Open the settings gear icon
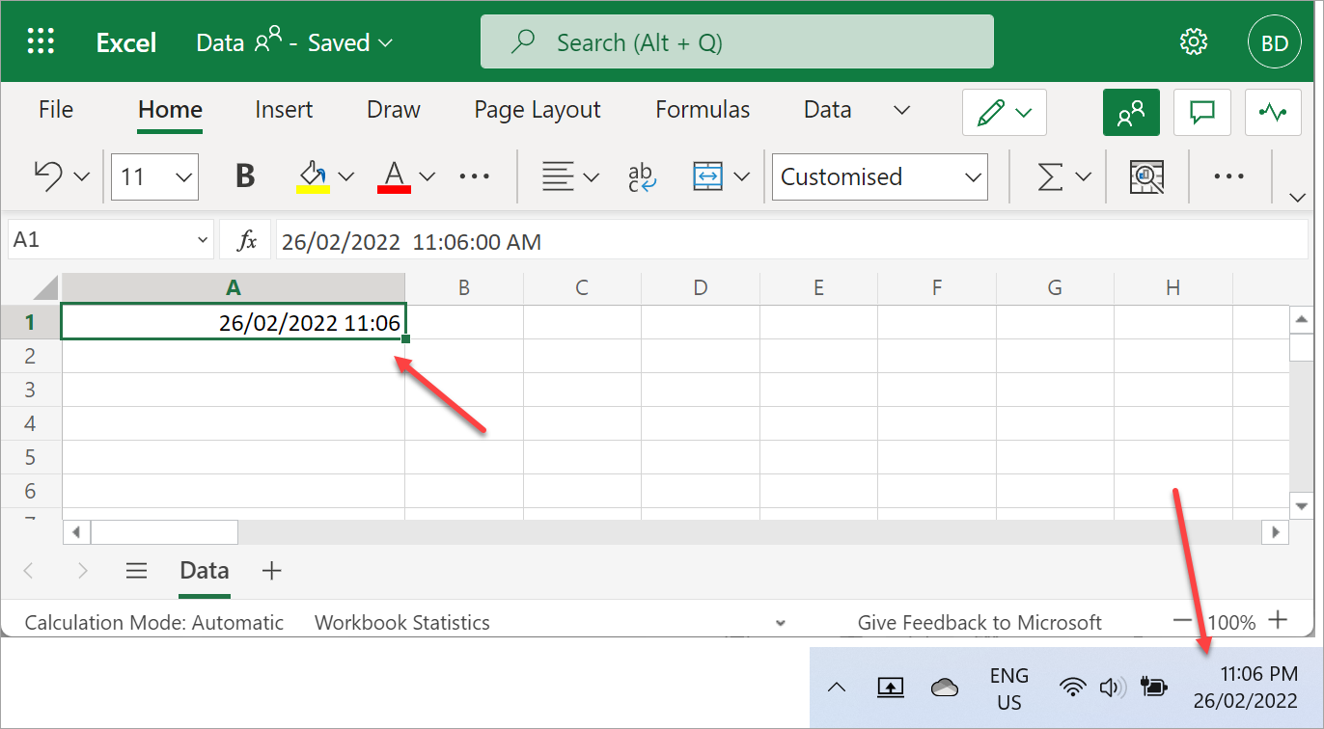The image size is (1324, 729). [1194, 41]
